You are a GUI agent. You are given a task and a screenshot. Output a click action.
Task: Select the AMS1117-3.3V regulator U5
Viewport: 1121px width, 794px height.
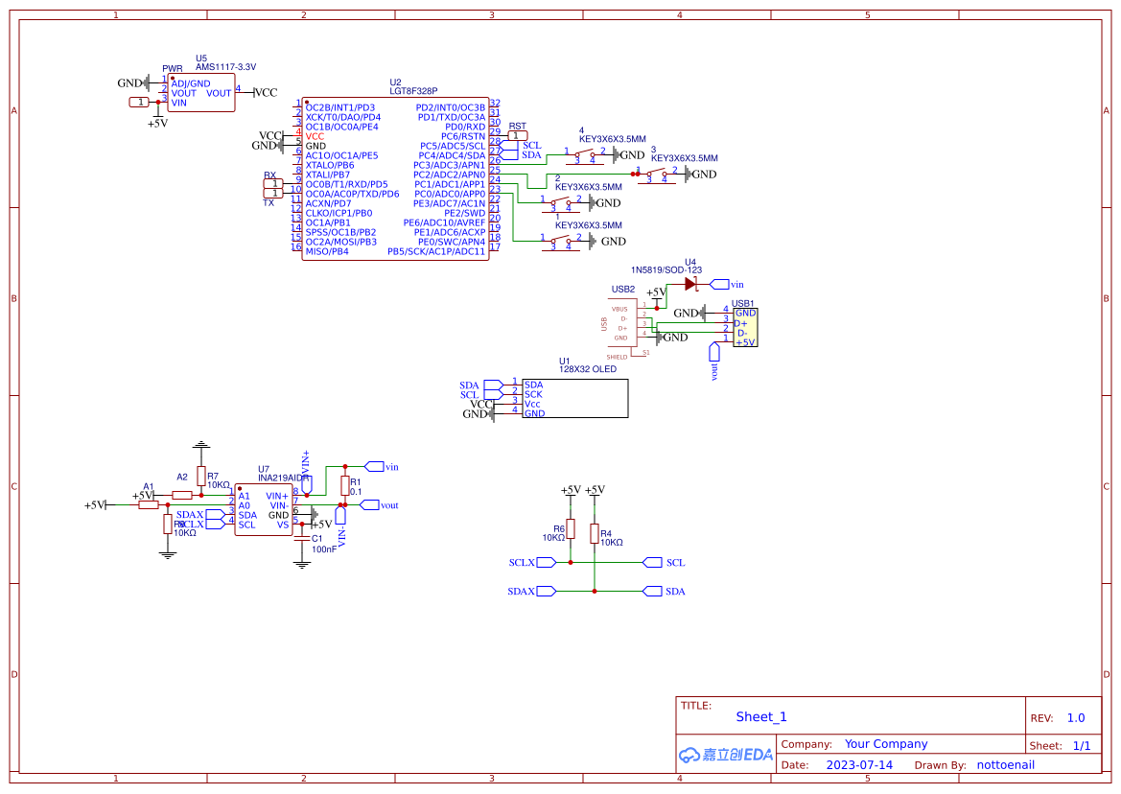coord(200,93)
